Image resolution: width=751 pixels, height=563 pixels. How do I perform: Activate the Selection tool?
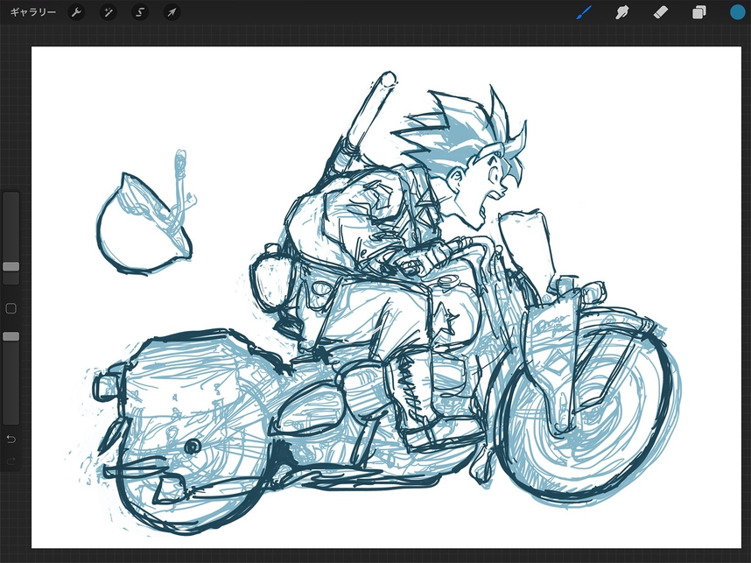pos(140,12)
